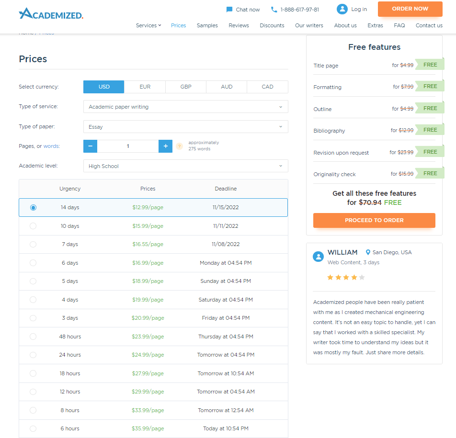Pick the 48 hours urgency radio
The height and width of the screenshot is (438, 456).
(x=33, y=337)
